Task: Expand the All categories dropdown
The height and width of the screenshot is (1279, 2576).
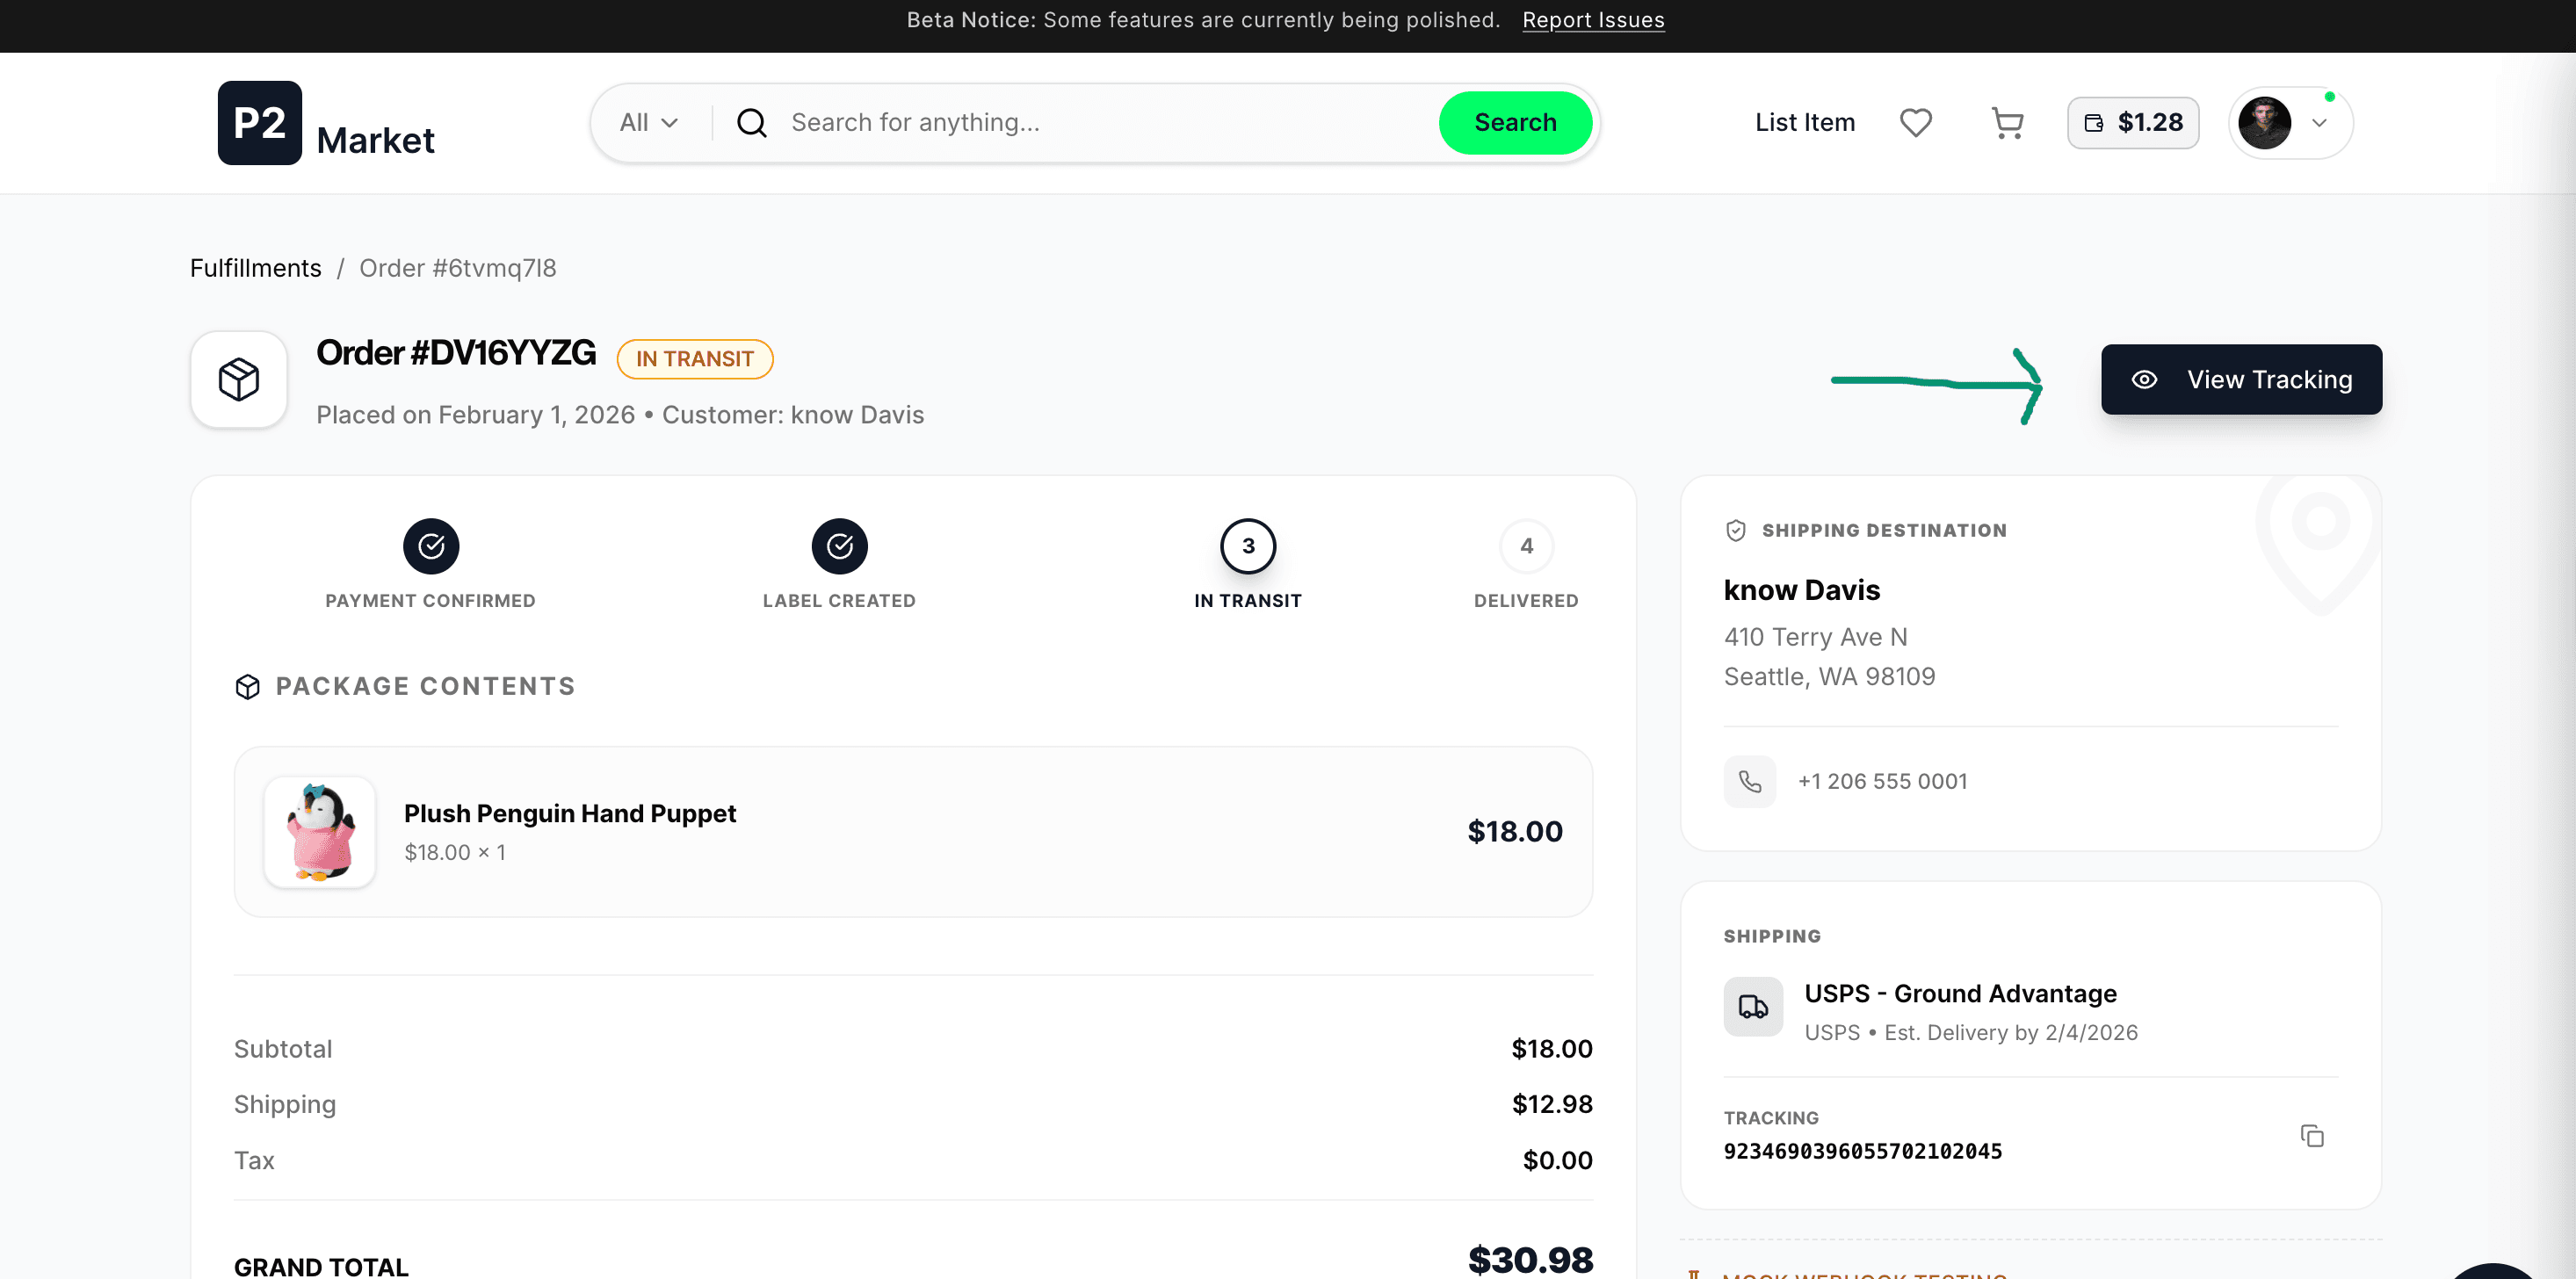Action: [648, 122]
